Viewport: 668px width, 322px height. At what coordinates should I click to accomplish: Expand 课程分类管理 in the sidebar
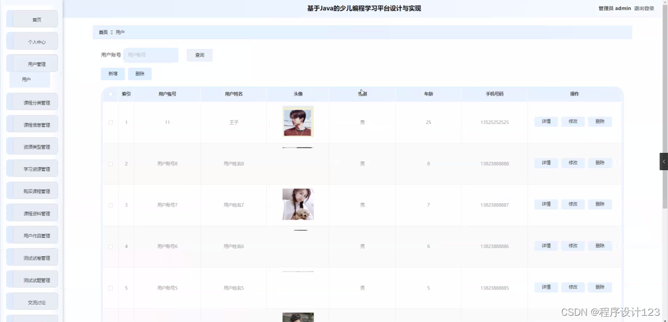coord(32,102)
